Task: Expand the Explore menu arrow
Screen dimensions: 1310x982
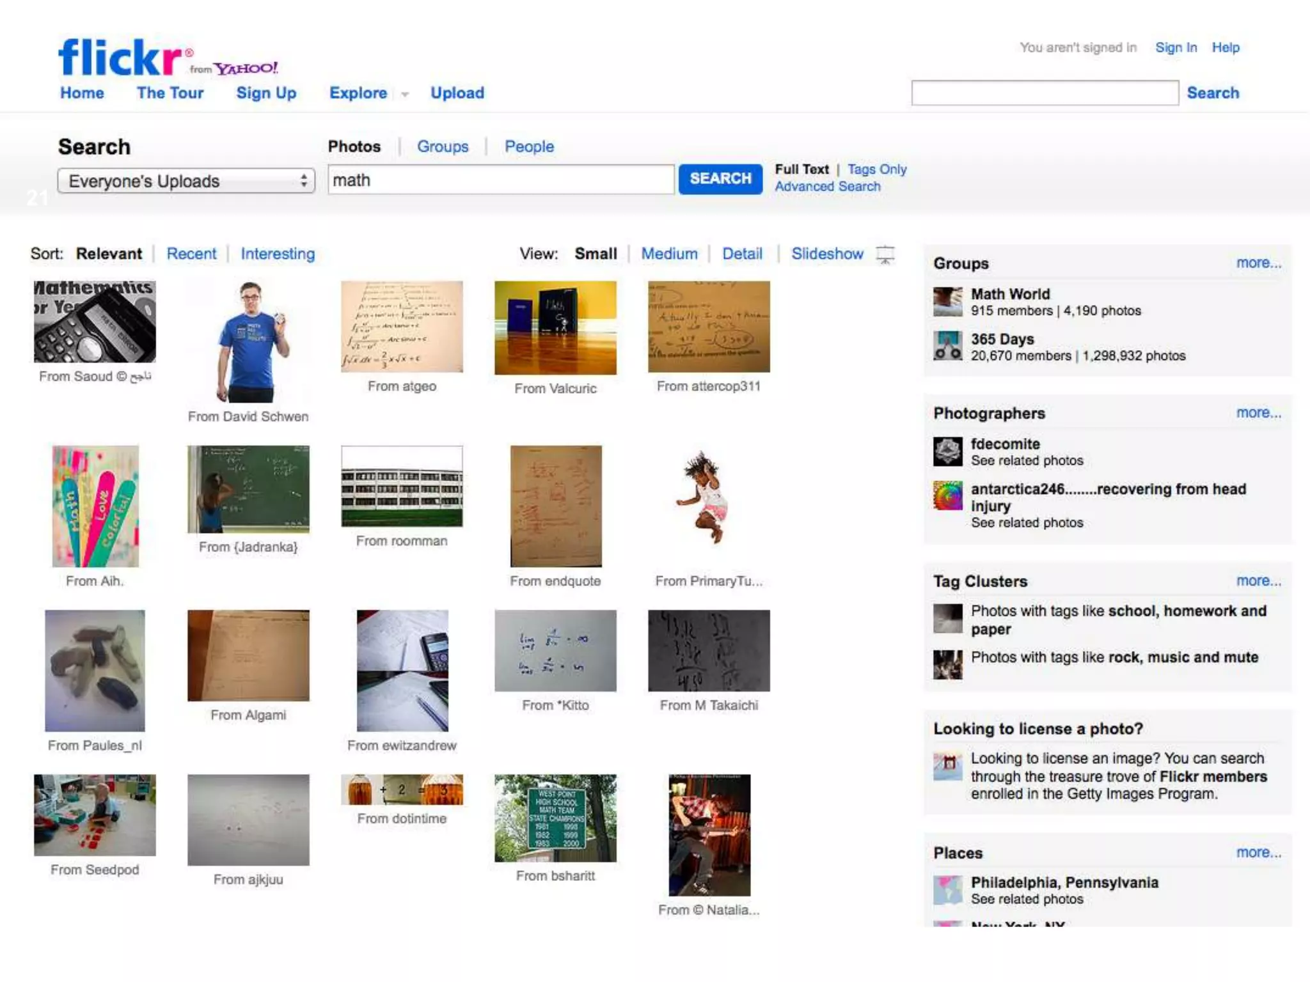Action: pos(405,95)
